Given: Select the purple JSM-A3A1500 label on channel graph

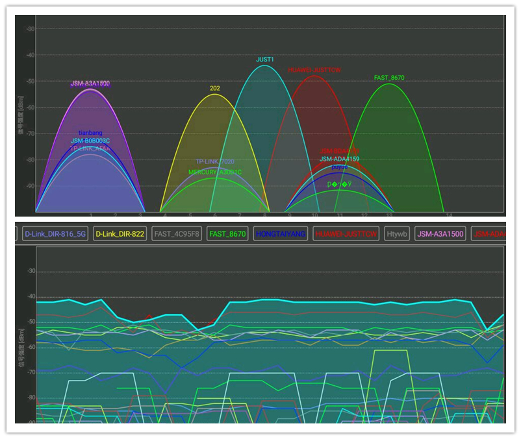Looking at the screenshot, I should 90,84.
